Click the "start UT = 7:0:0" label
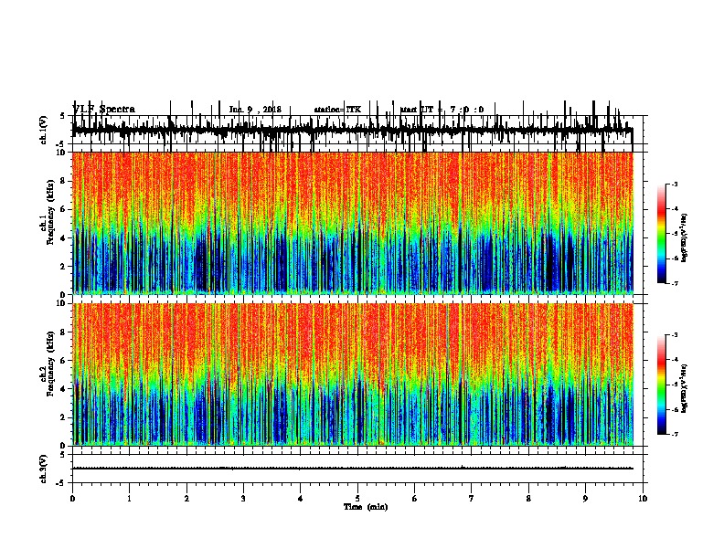This screenshot has height=559, width=724. pos(442,110)
